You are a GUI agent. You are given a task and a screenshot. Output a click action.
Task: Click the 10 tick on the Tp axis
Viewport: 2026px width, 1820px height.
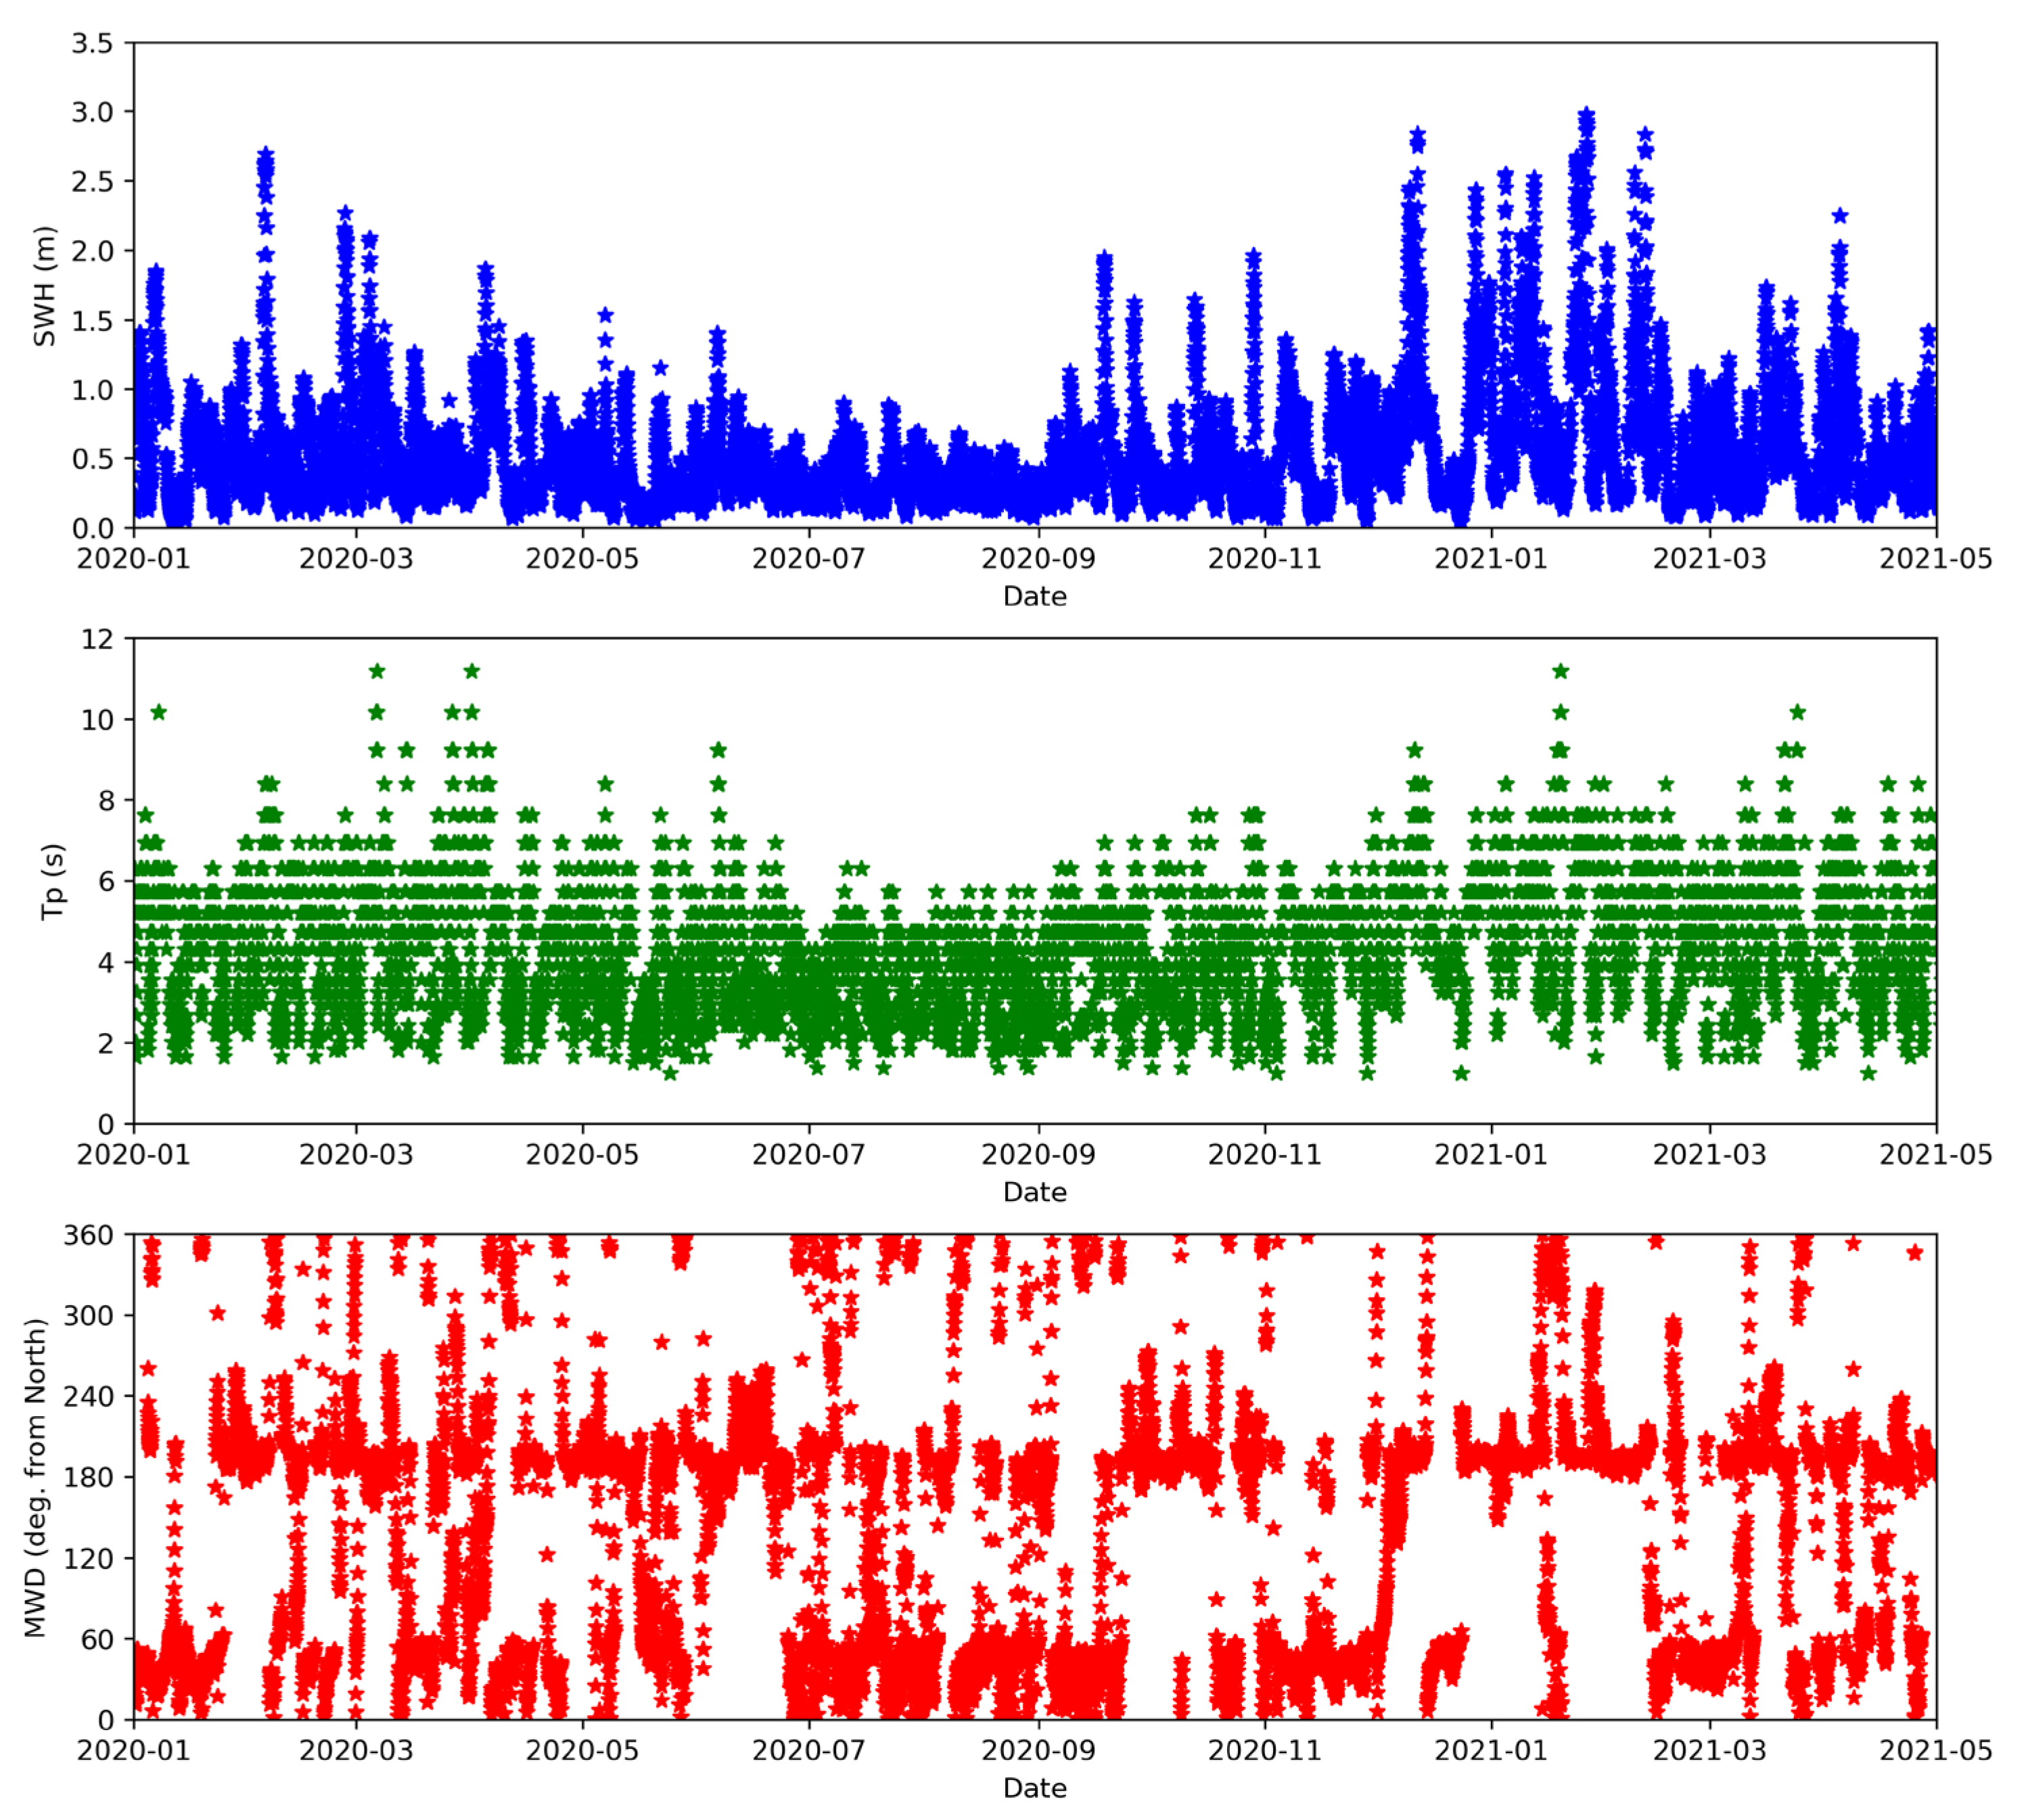tap(98, 720)
